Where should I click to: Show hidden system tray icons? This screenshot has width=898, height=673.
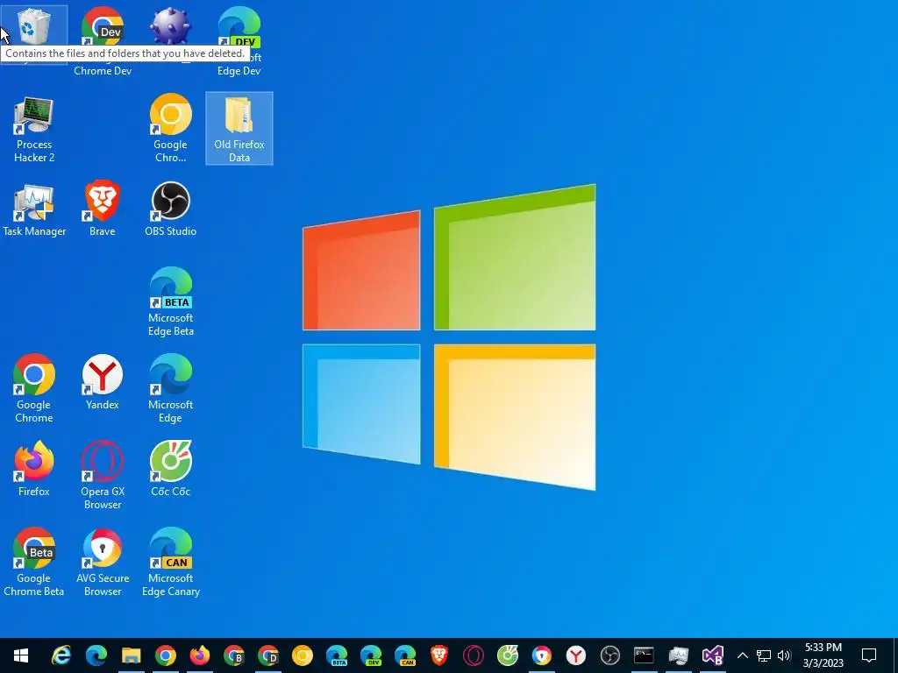[742, 655]
